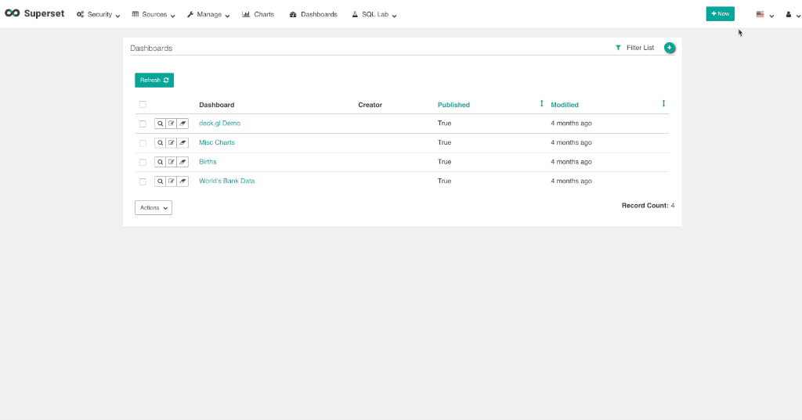Tick the deck.gl Demo row checkbox
The width and height of the screenshot is (802, 420).
coord(143,124)
